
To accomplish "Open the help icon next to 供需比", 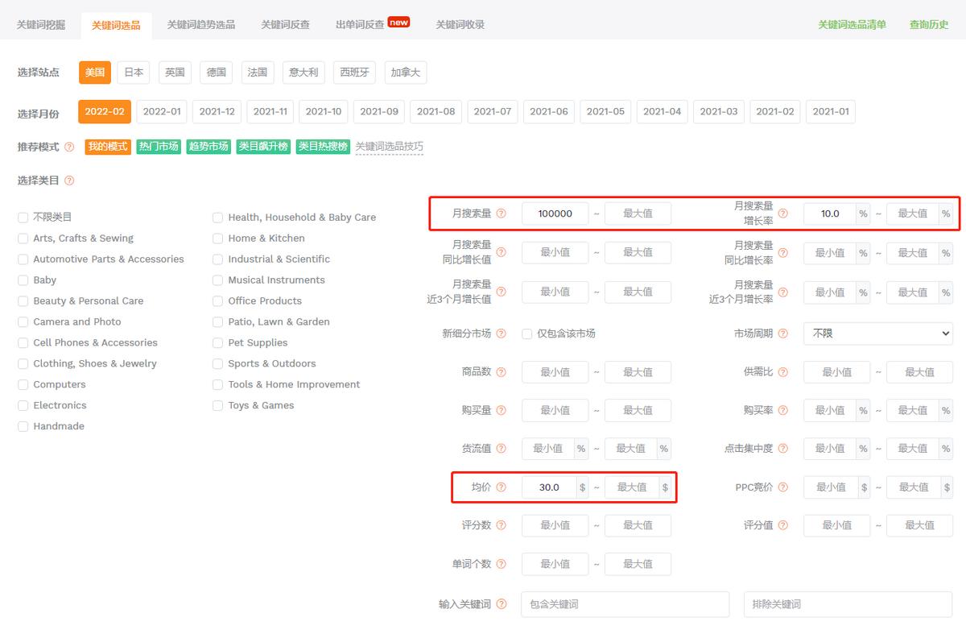I will coord(783,371).
